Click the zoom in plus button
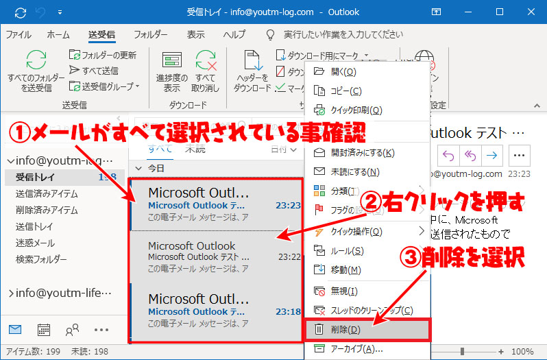The height and width of the screenshot is (360, 547). click(501, 351)
